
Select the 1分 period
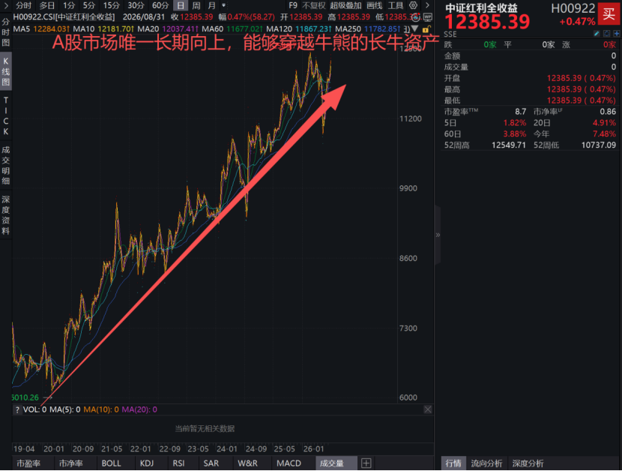tap(69, 5)
